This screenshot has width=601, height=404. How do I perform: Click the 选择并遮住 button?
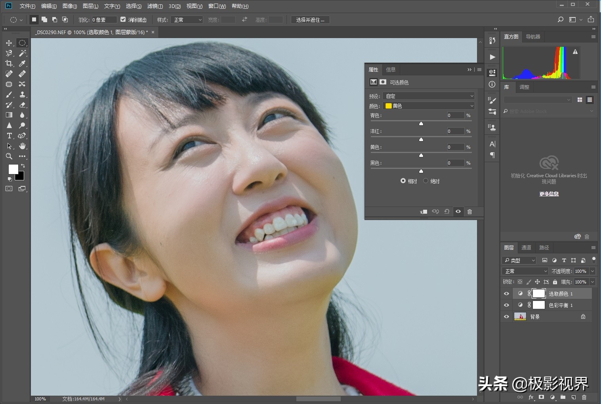tap(310, 20)
